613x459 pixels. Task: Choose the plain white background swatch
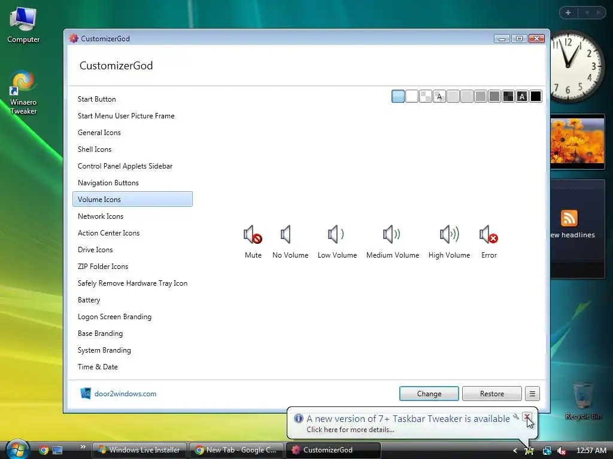412,96
